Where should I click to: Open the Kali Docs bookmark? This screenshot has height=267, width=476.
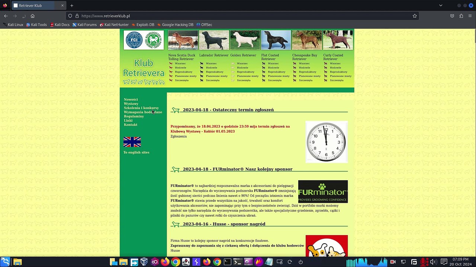(x=60, y=25)
